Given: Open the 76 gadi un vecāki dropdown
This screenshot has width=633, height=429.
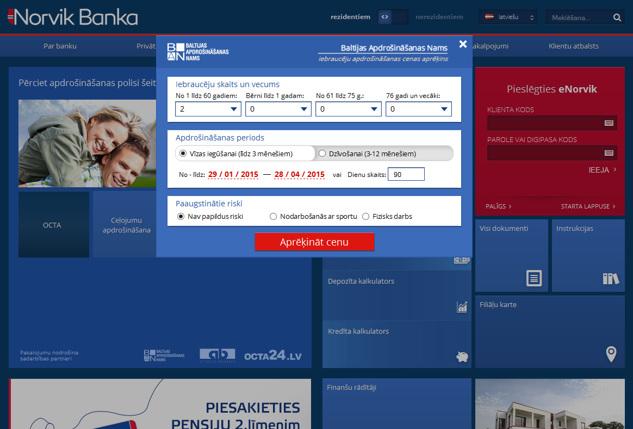Looking at the screenshot, I should 419,109.
